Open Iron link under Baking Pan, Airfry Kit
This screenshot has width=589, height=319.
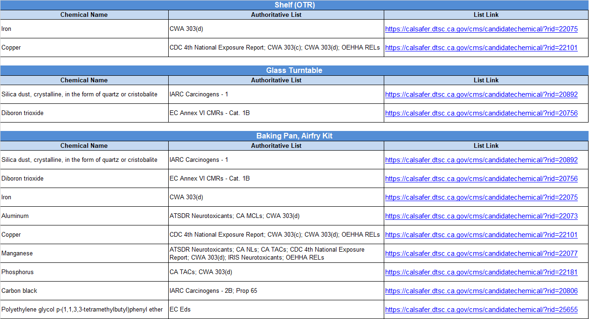pyautogui.click(x=481, y=197)
